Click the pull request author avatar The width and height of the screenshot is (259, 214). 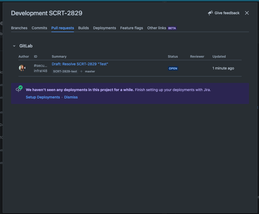[x=22, y=68]
